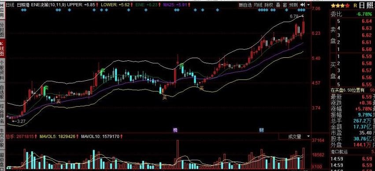Click the 日线 period label
Image resolution: width=375 pixels, height=171 pixels.
[x=10, y=5]
